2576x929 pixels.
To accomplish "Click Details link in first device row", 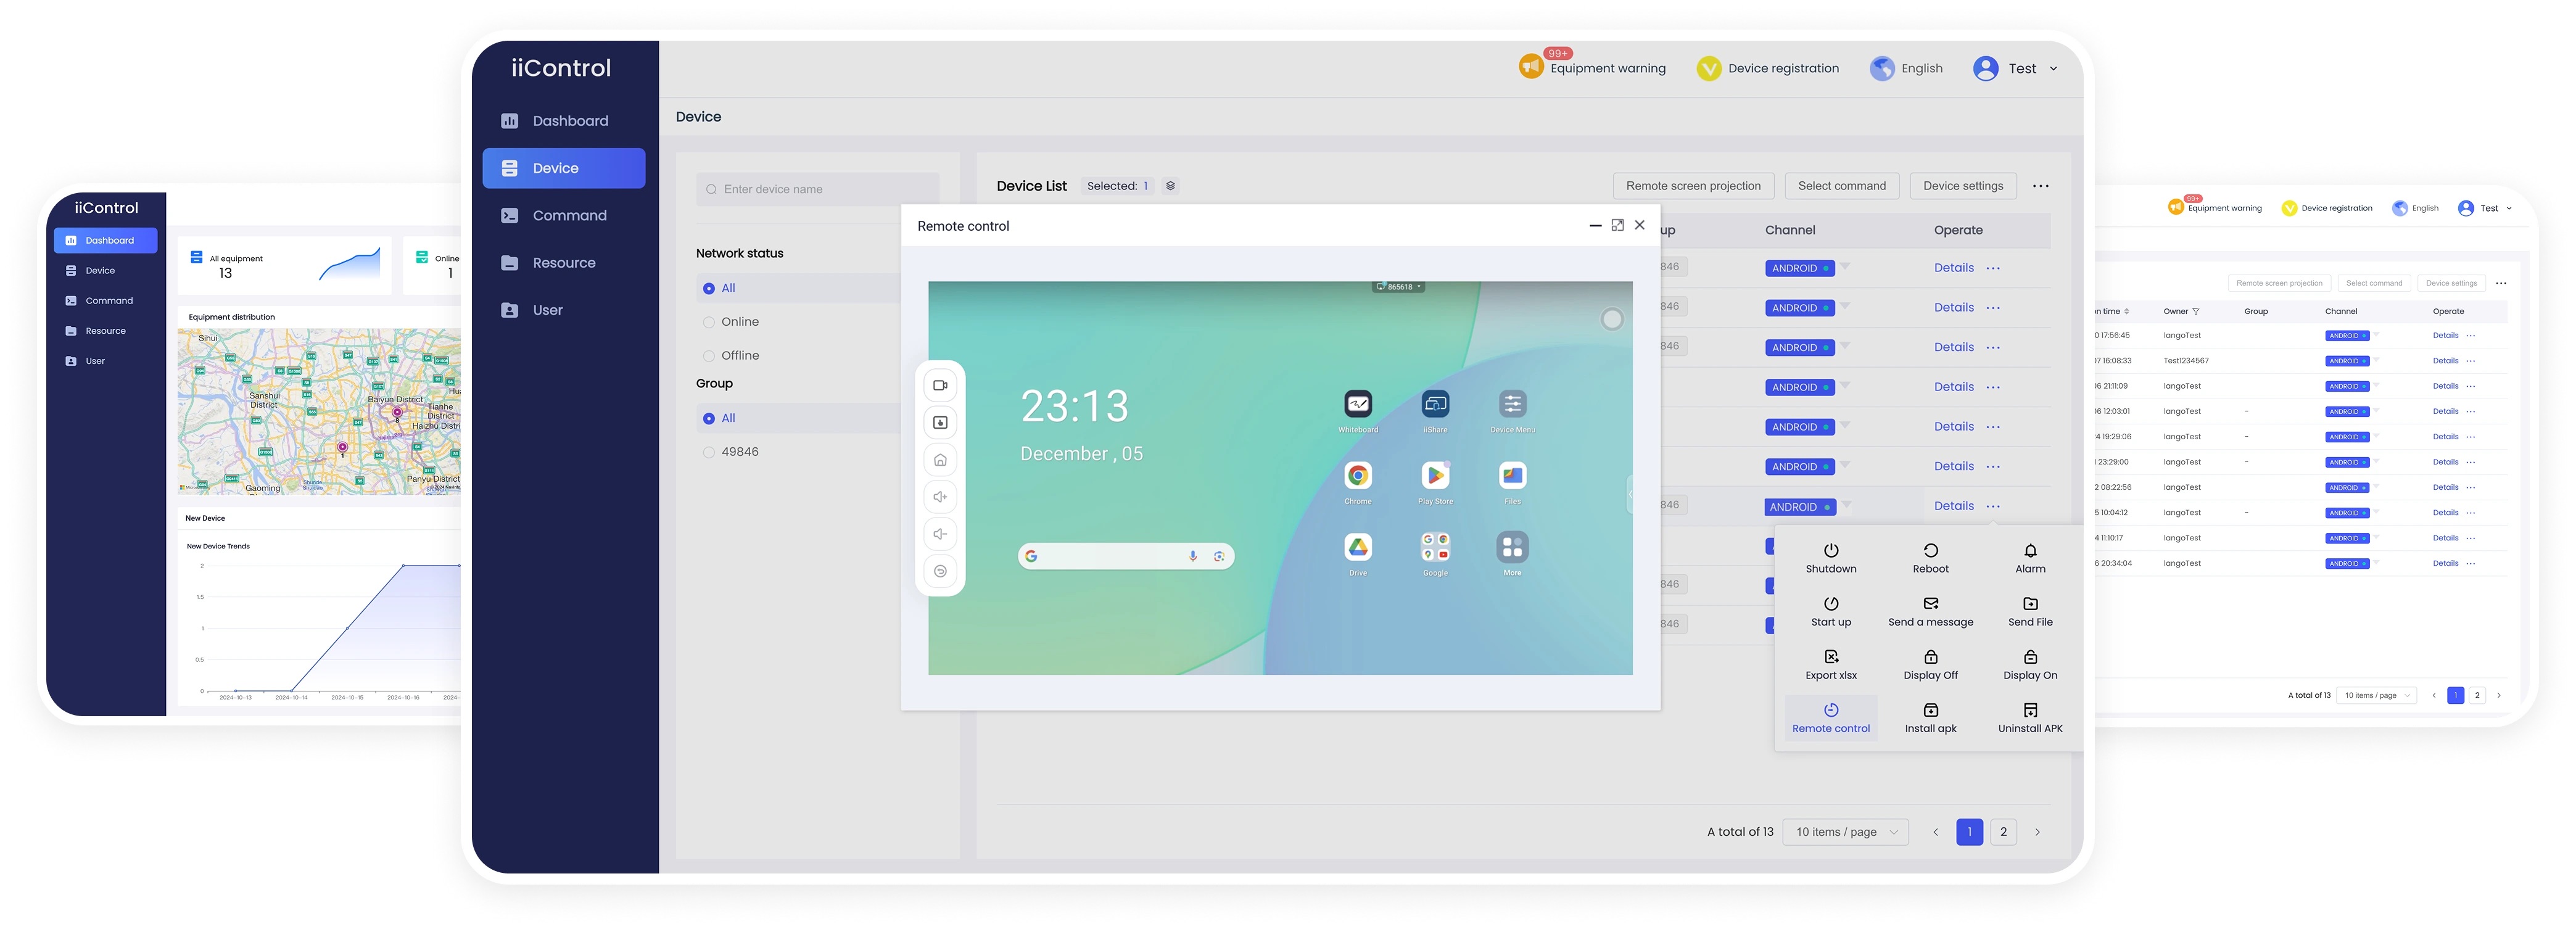I will [x=1952, y=268].
